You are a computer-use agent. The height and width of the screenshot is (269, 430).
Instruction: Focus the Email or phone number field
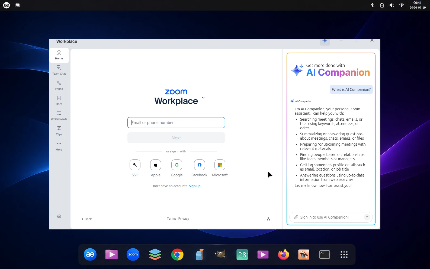point(176,123)
